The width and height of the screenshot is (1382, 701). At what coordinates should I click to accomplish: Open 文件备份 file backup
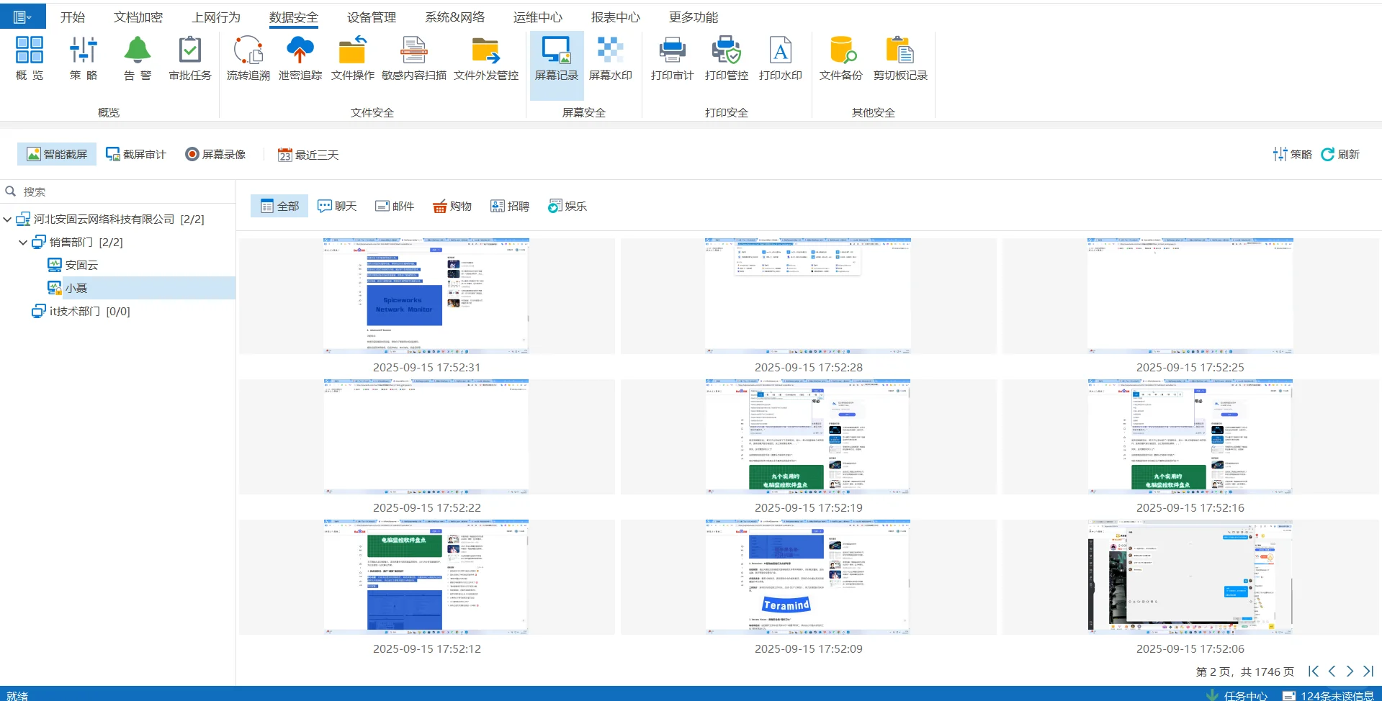coord(841,58)
